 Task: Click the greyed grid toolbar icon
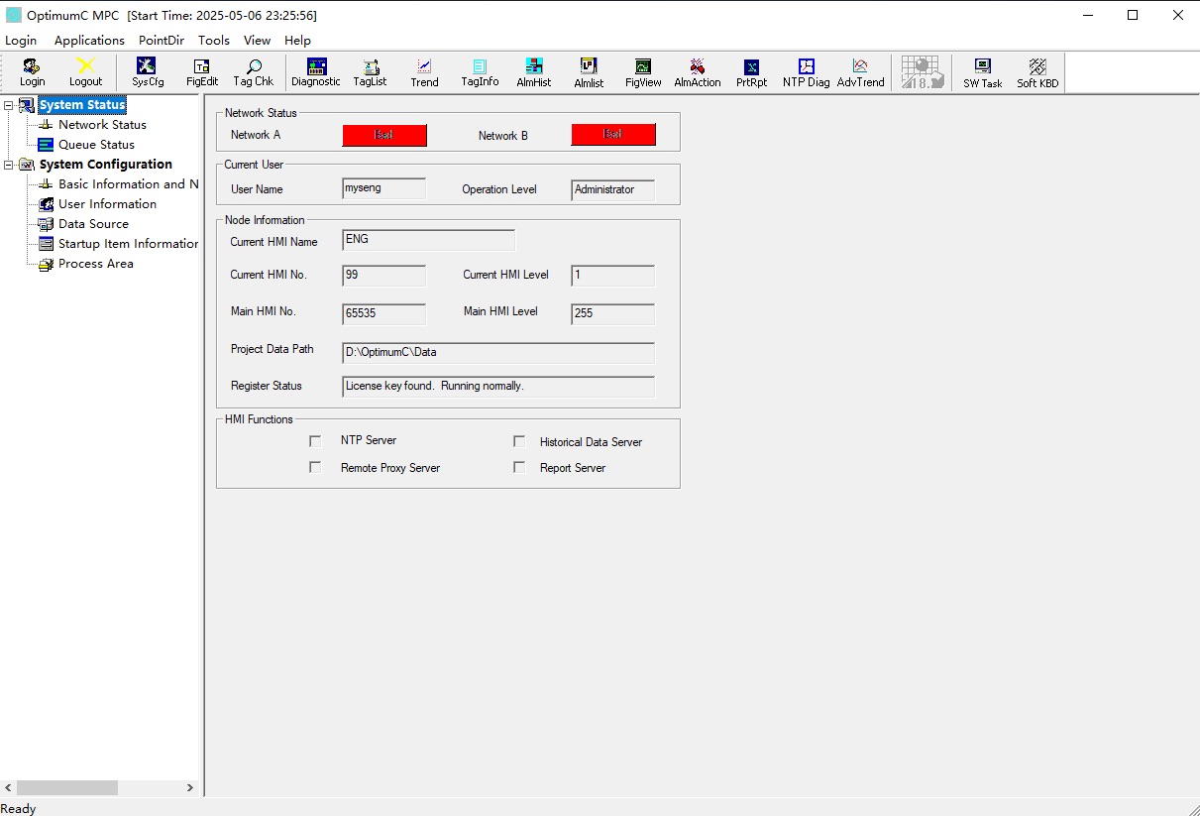coord(921,72)
